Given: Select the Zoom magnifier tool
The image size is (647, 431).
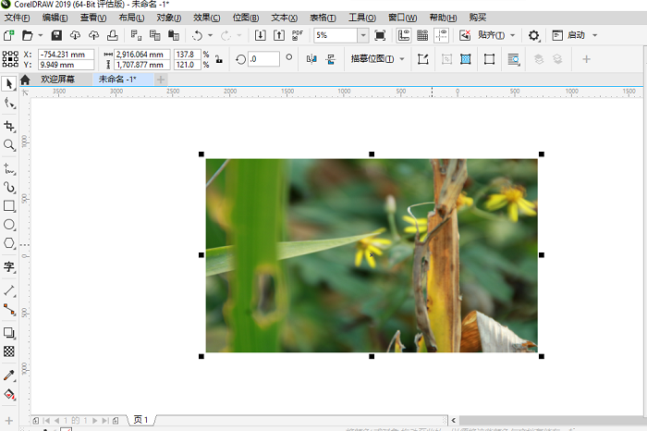Looking at the screenshot, I should click(x=9, y=145).
